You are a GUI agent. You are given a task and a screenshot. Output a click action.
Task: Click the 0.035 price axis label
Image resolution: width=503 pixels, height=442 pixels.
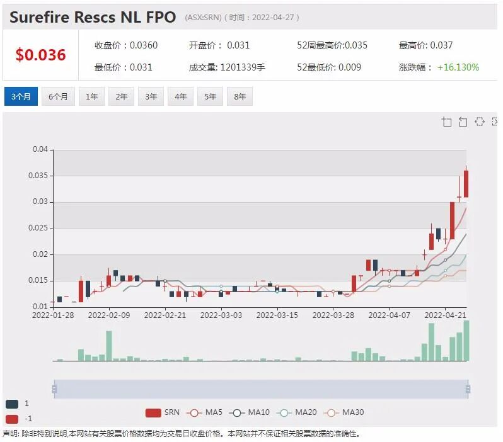click(38, 176)
